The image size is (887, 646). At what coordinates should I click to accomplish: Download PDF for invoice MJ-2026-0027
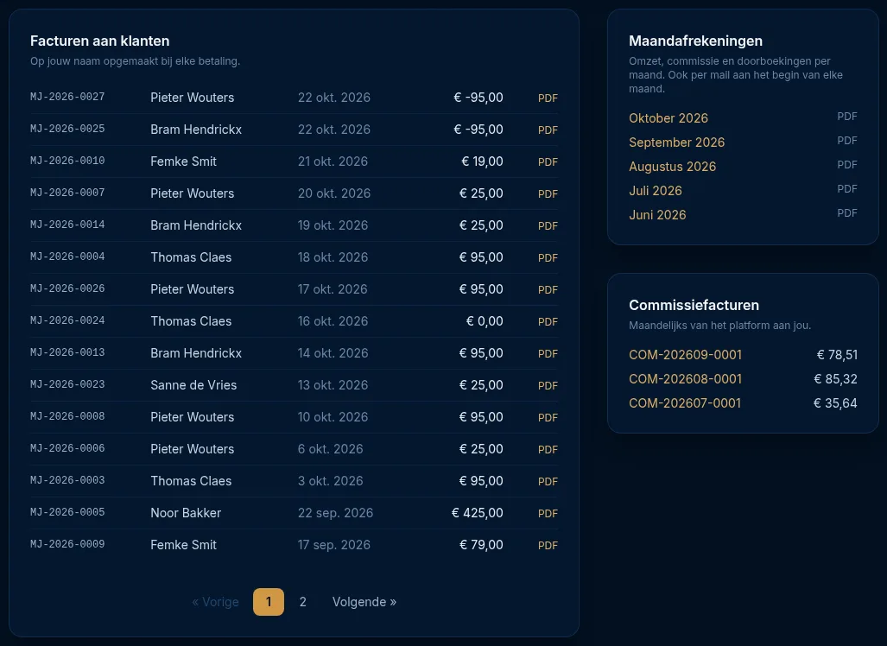[548, 98]
